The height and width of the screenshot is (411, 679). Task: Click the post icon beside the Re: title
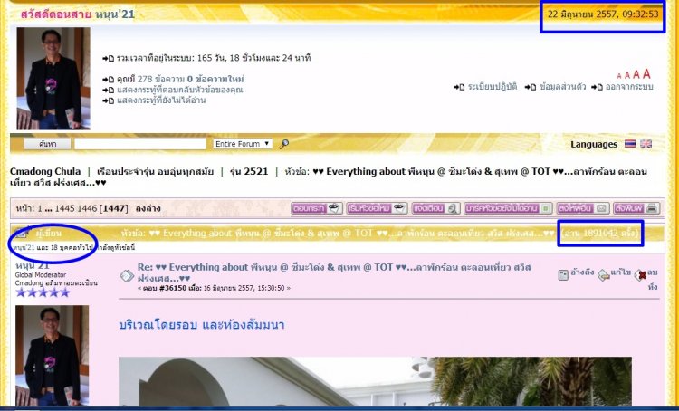coord(127,275)
